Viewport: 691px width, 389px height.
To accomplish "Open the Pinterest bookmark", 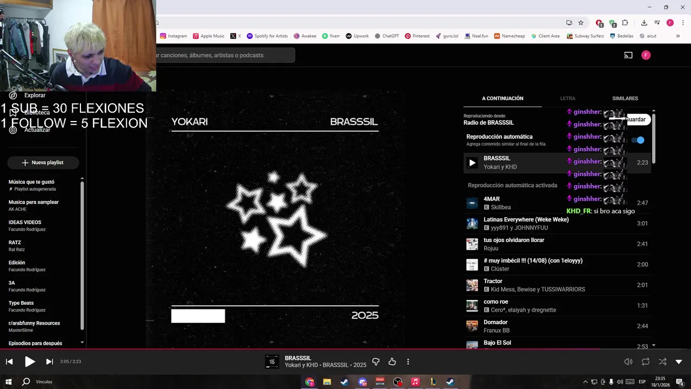I will 417,36.
